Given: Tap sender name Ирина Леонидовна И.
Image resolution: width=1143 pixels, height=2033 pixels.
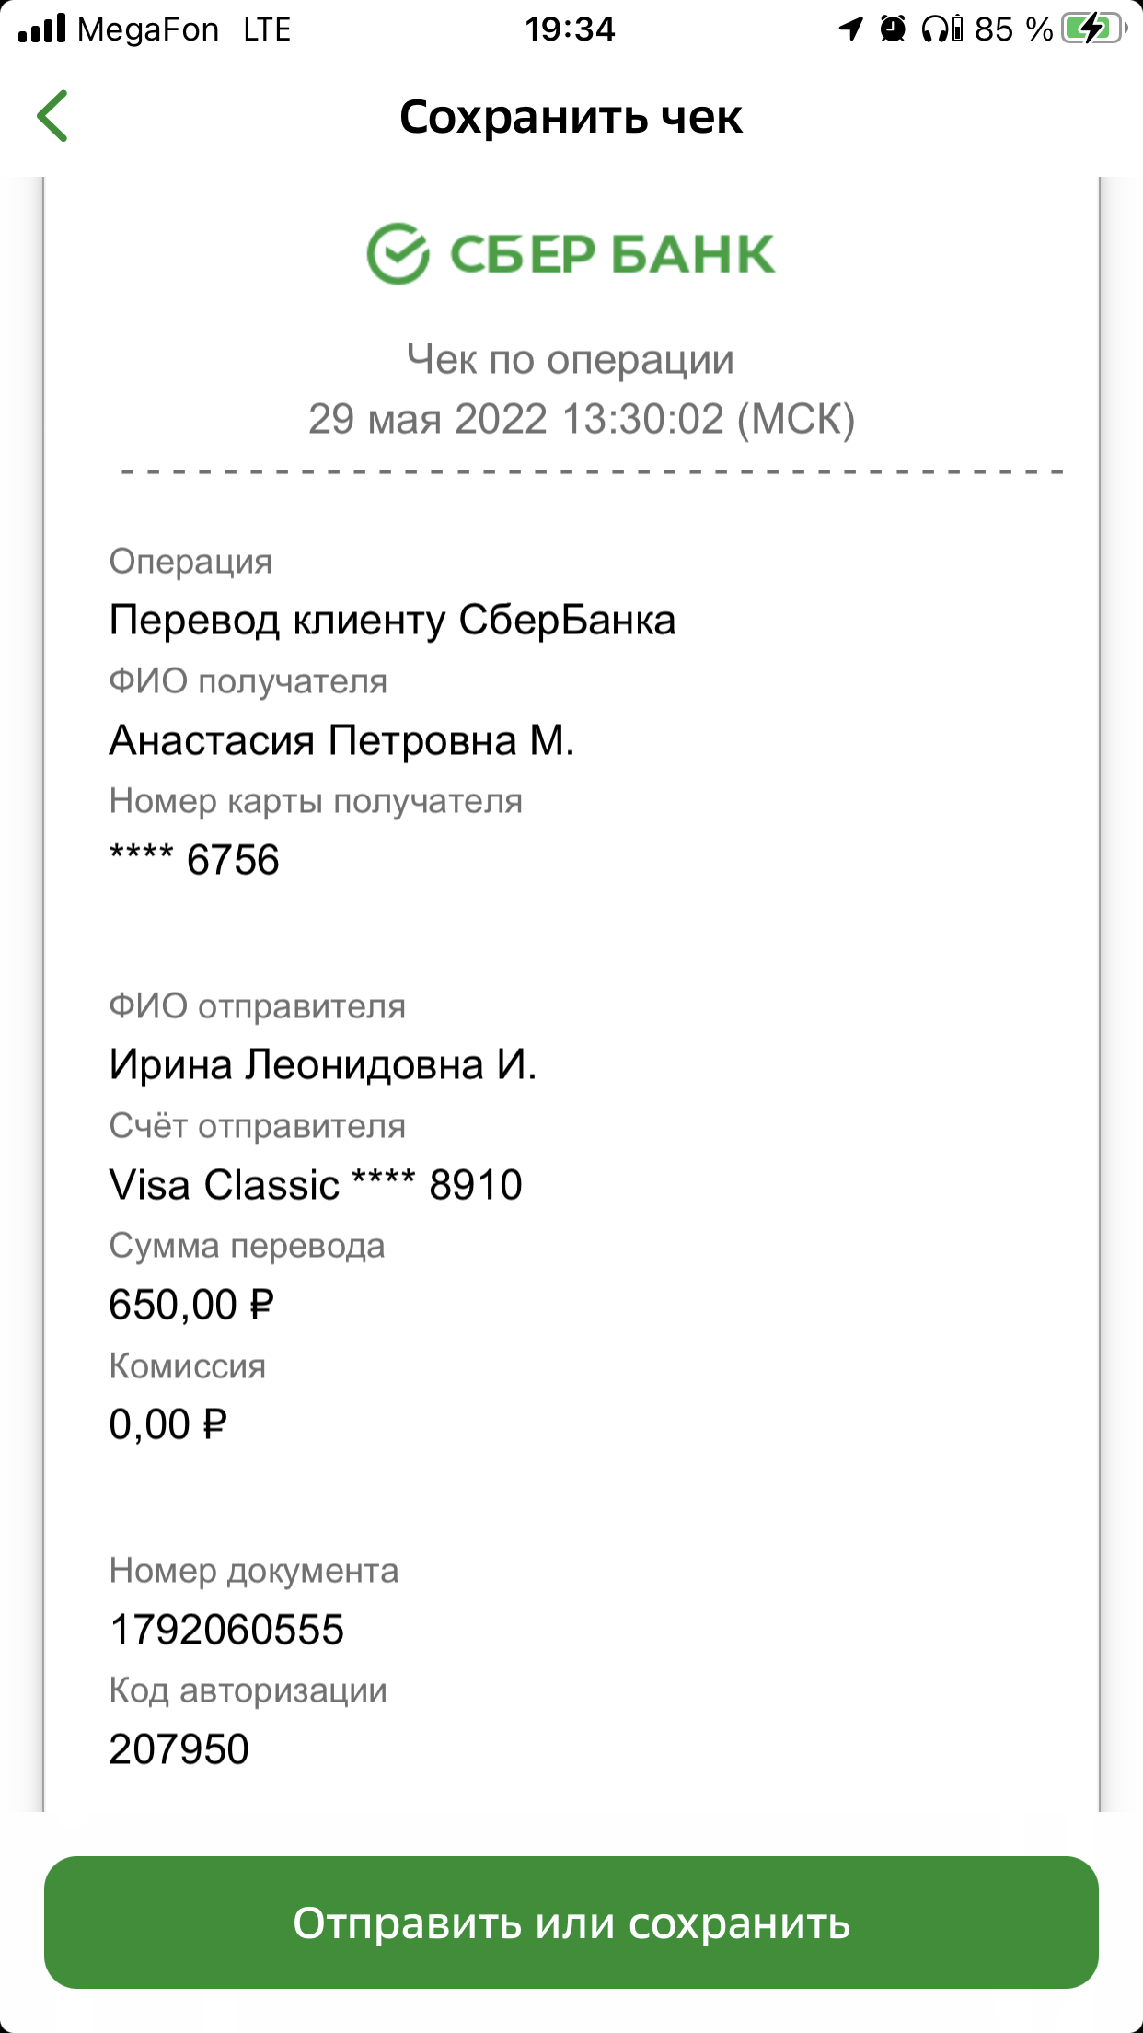Looking at the screenshot, I should click(x=323, y=1064).
